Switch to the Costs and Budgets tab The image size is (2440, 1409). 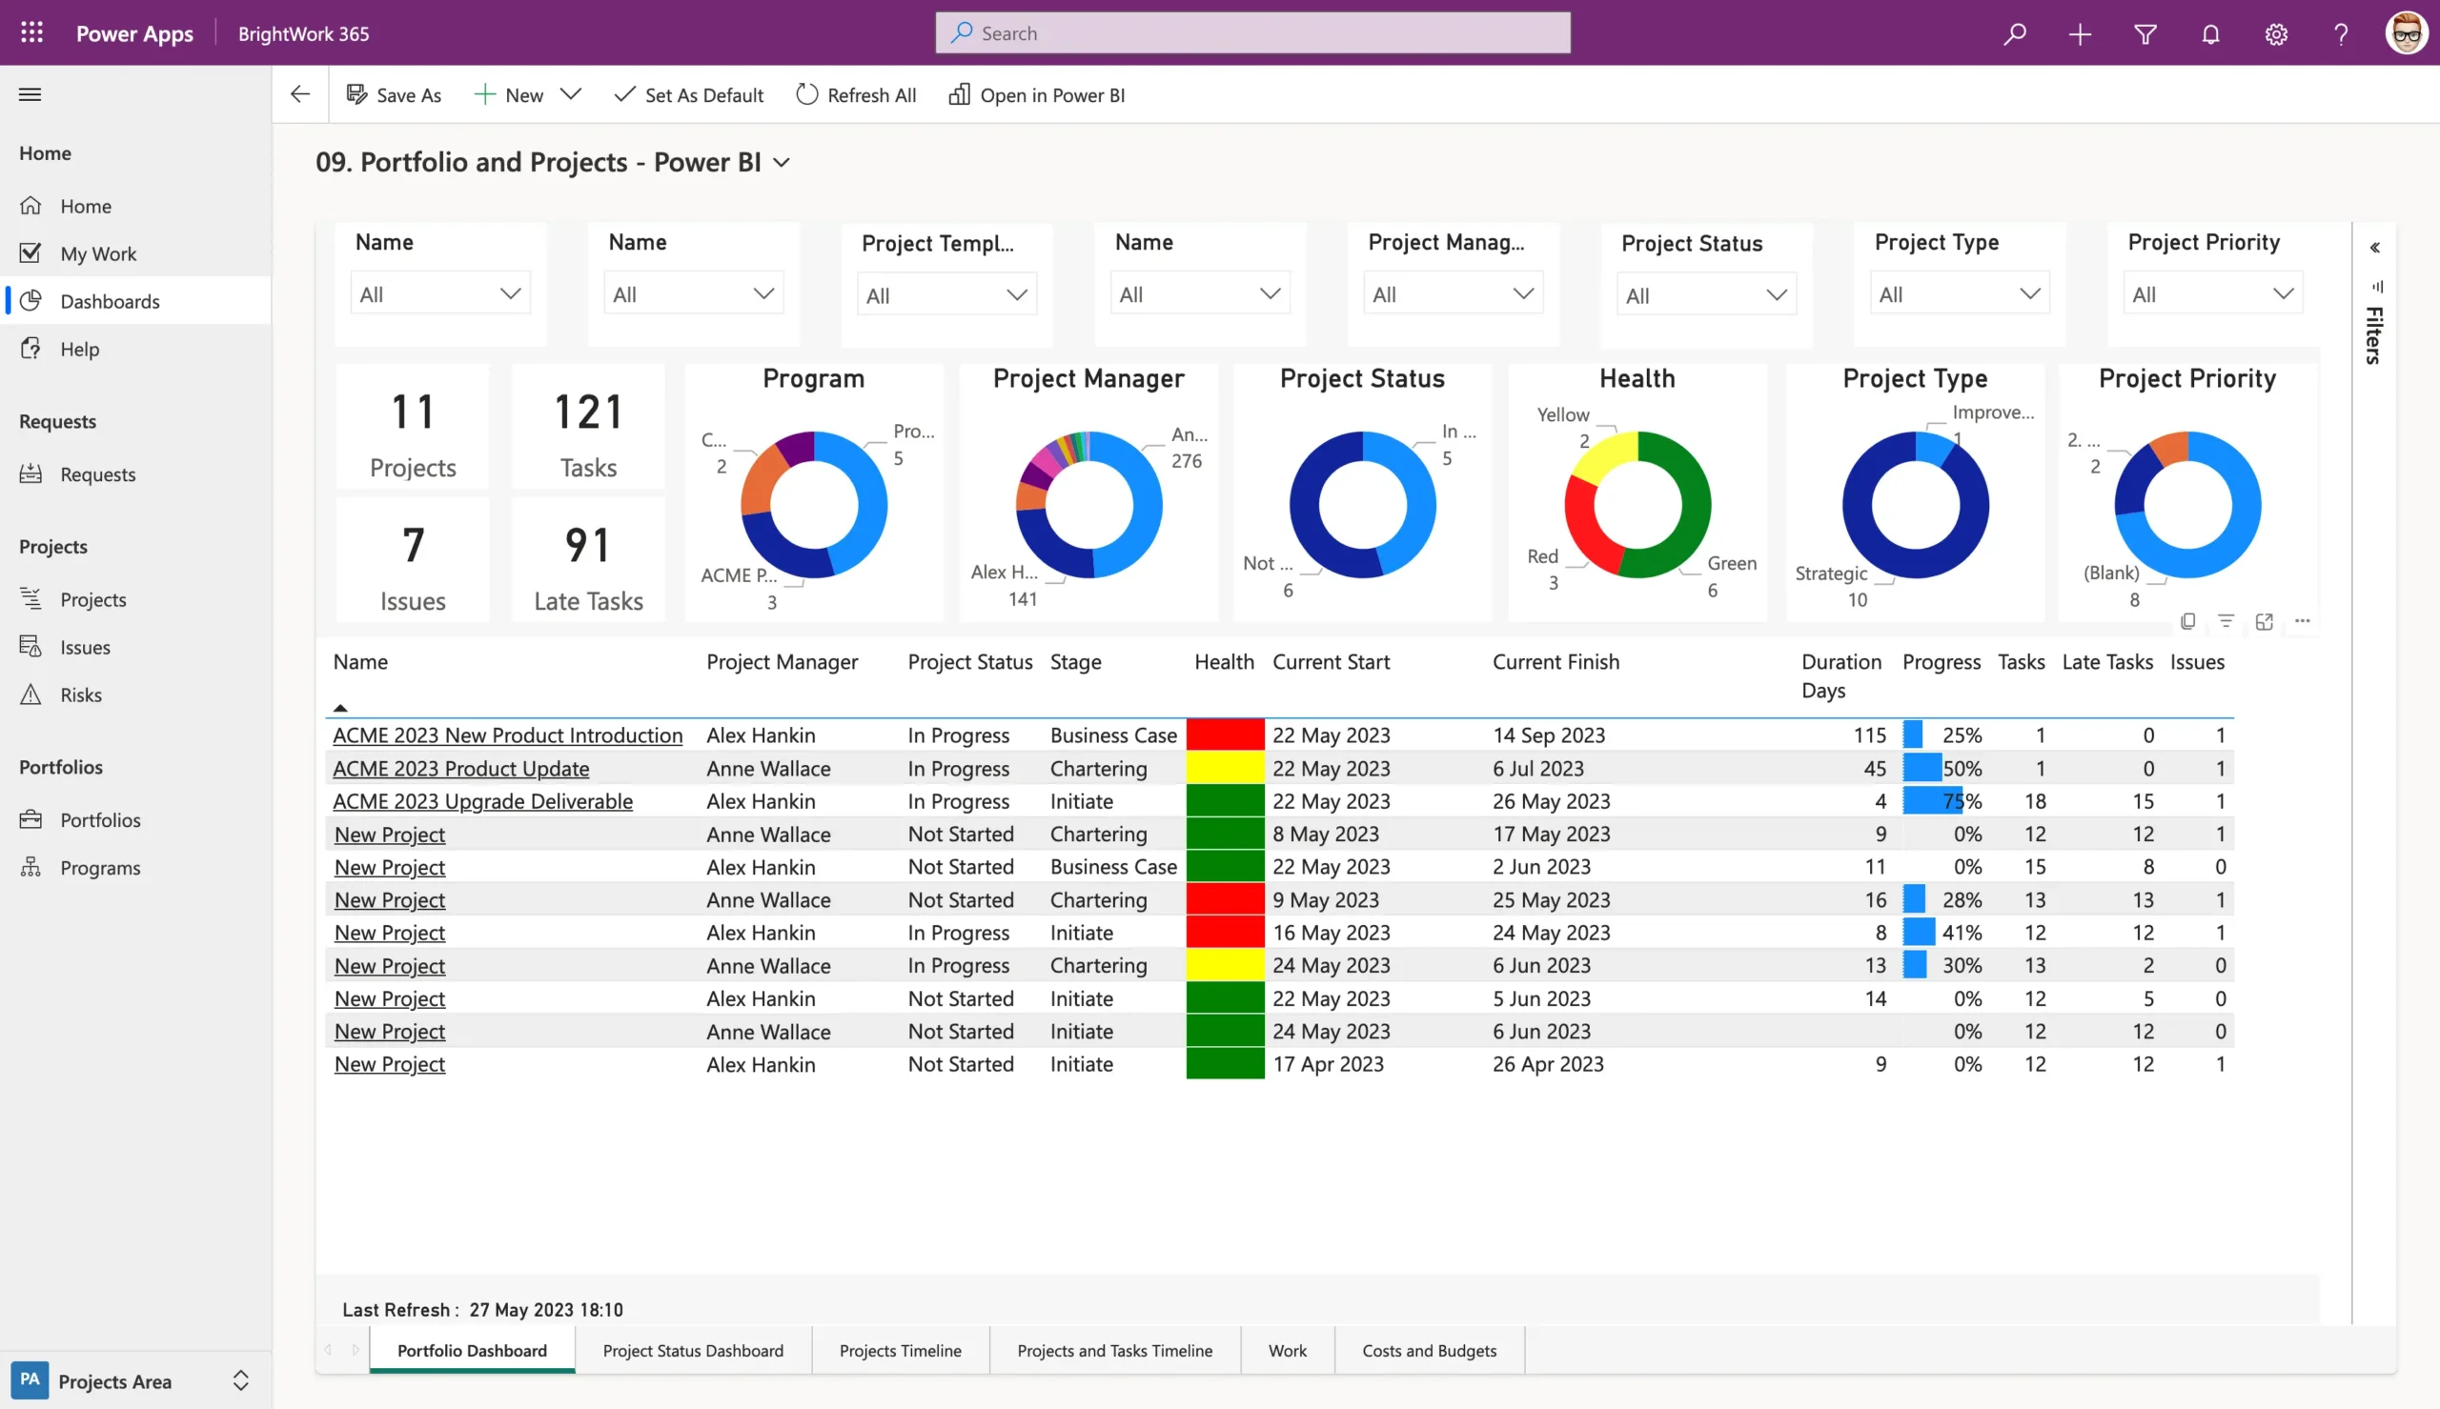click(1428, 1349)
